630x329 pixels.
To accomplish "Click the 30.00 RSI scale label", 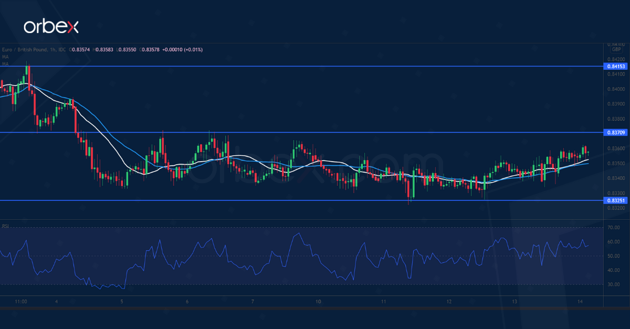I will click(x=613, y=284).
